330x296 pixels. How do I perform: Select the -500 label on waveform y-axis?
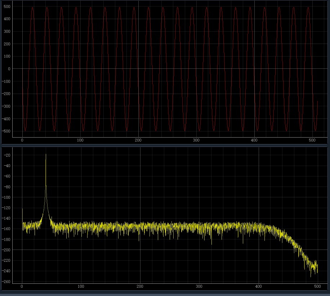click(6, 131)
